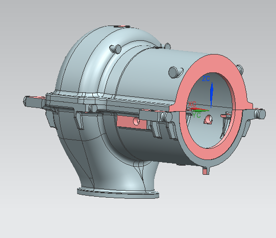276x238 pixels.
Task: Pick the pink rectangular cut face under the split flange
Action: [x=132, y=122]
